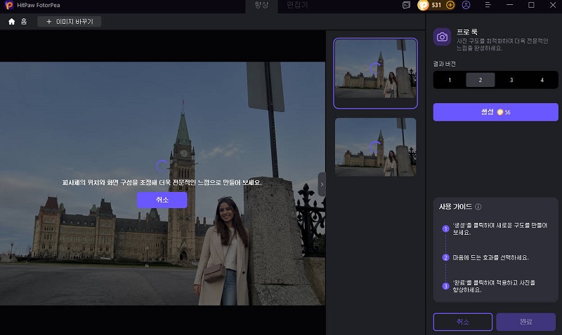
Task: Click the 완료 done button
Action: 525,322
